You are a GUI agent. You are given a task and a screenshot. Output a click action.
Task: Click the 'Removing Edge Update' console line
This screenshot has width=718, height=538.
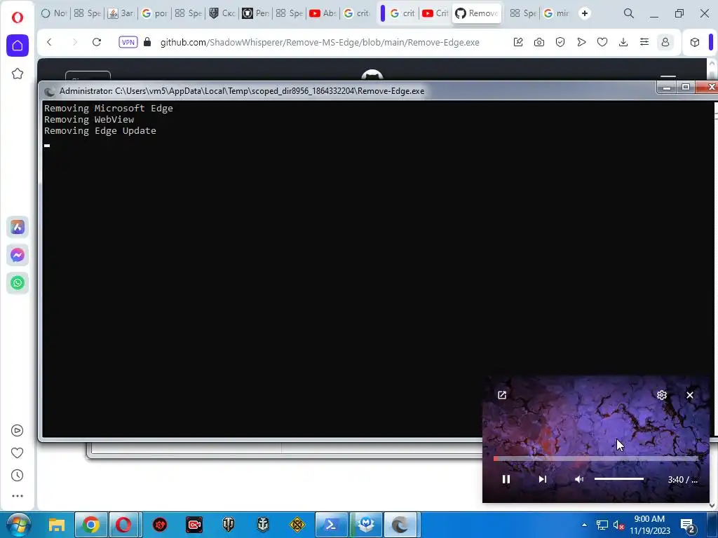coord(100,131)
